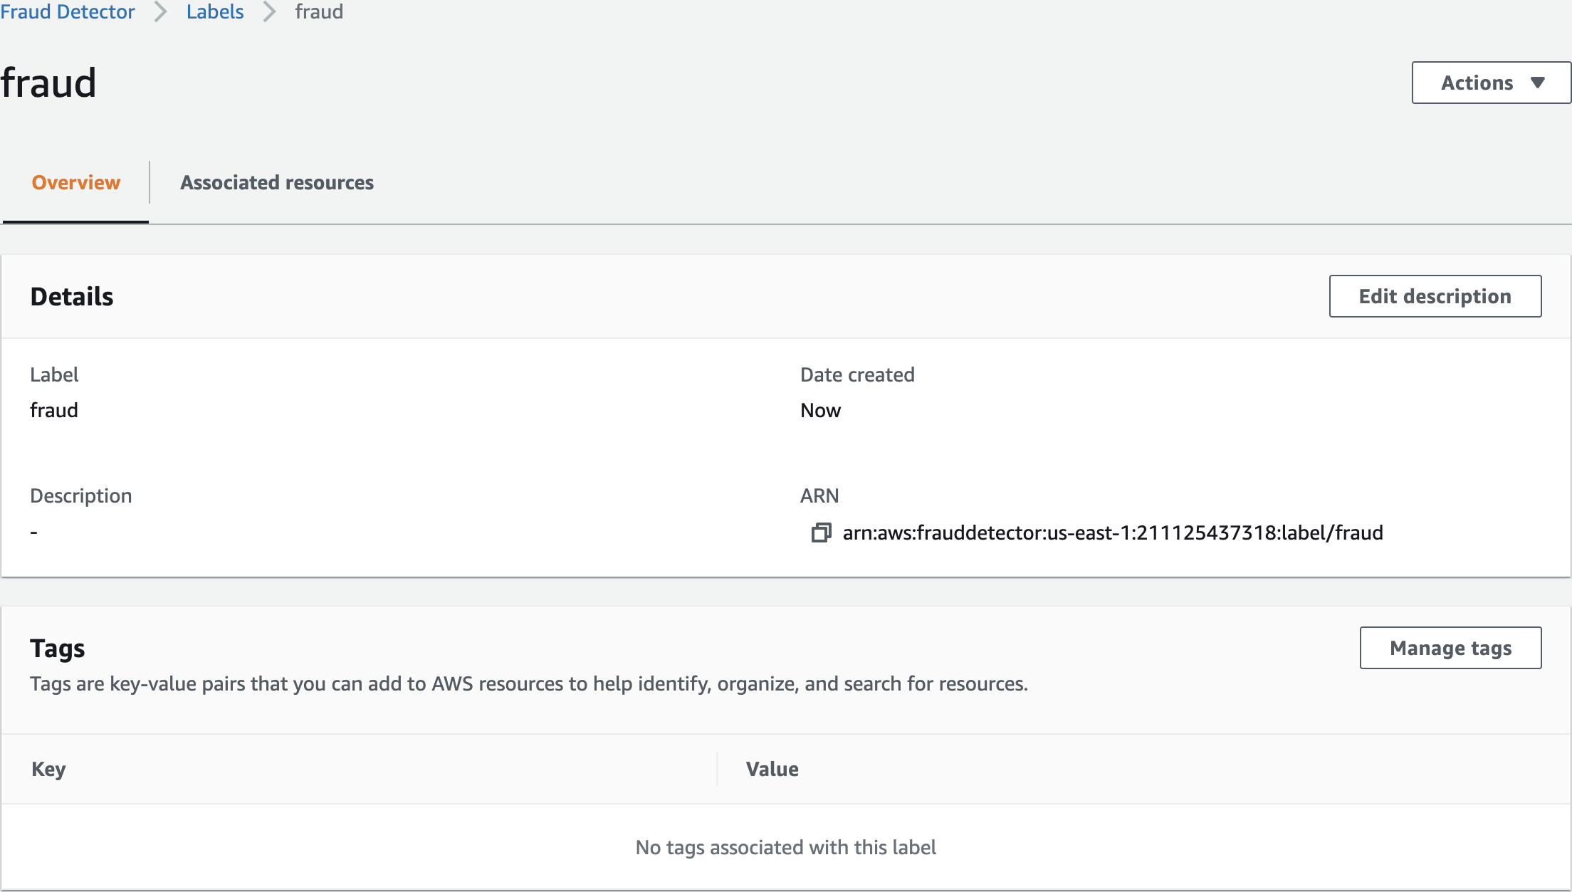Click the first breadcrumb chevron separator
The image size is (1572, 892).
161,11
